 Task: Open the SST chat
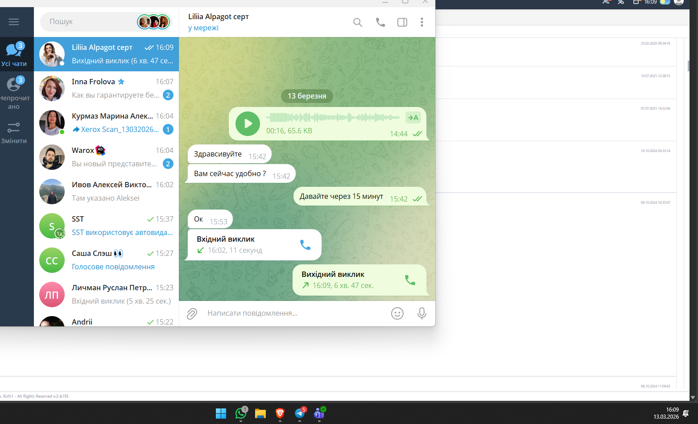tap(107, 226)
